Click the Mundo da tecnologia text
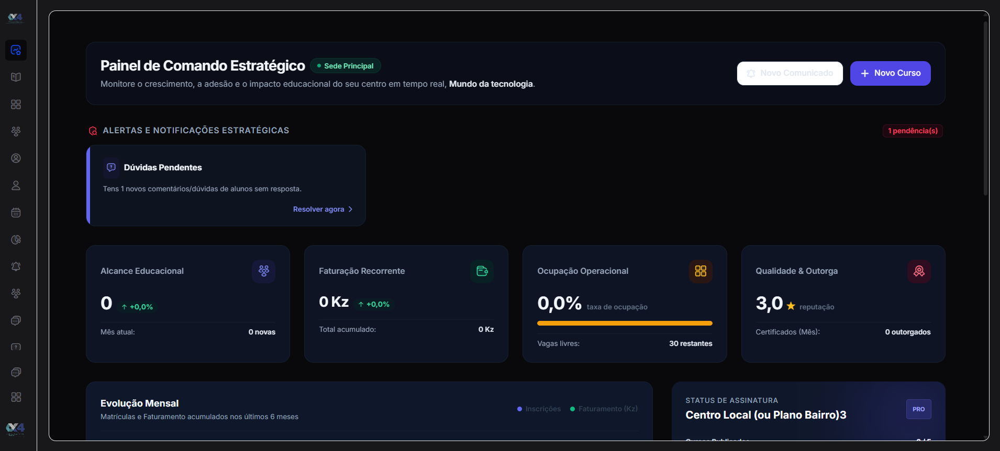 point(491,84)
